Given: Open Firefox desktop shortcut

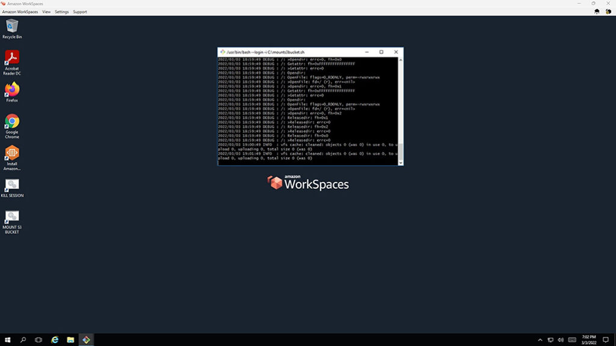Looking at the screenshot, I should coord(12,92).
